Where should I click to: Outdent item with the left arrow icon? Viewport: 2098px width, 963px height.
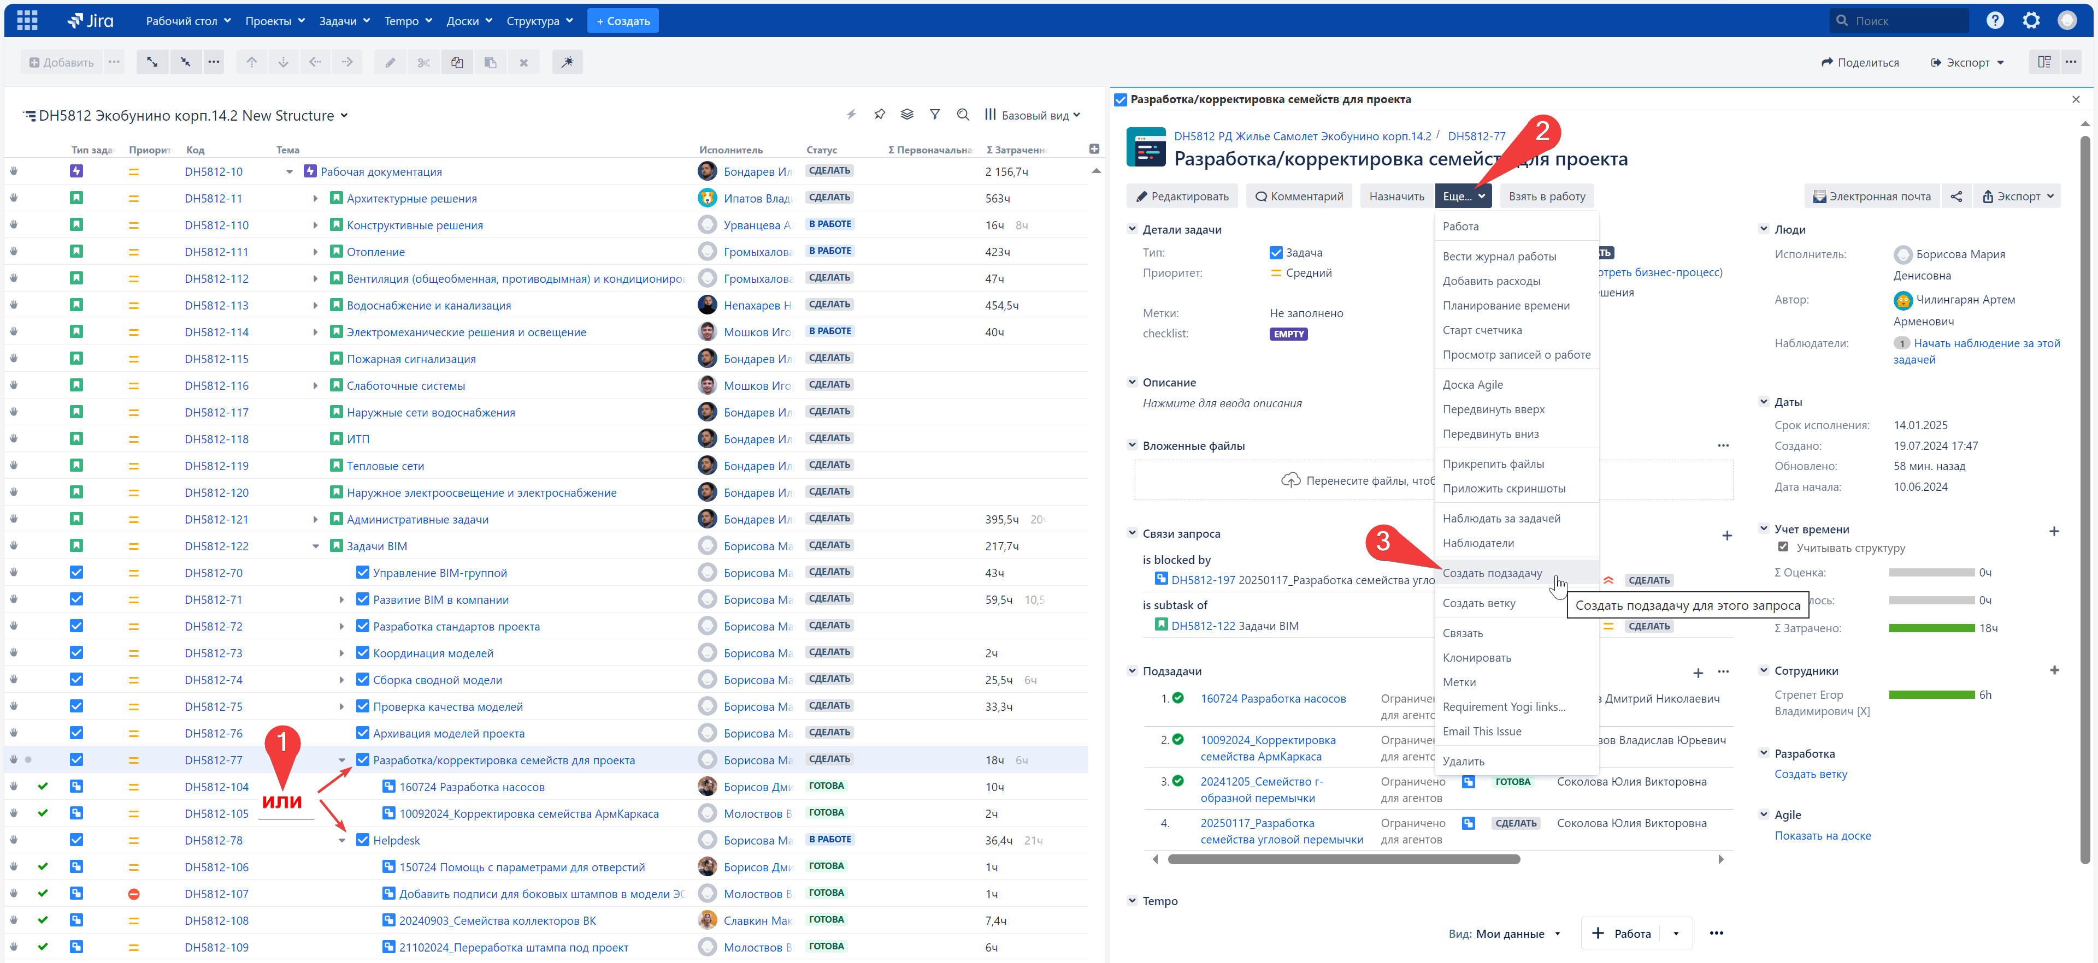315,62
